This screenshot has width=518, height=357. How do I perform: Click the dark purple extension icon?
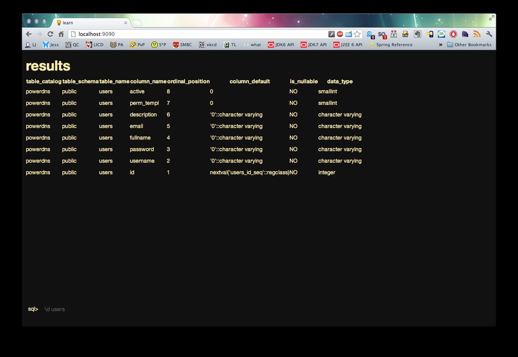coord(465,34)
